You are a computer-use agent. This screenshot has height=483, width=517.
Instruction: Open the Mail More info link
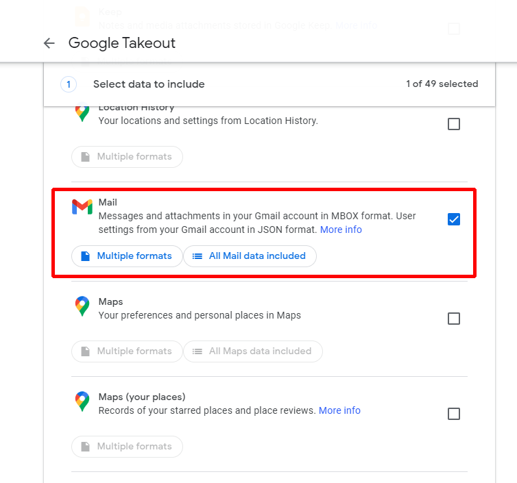341,230
